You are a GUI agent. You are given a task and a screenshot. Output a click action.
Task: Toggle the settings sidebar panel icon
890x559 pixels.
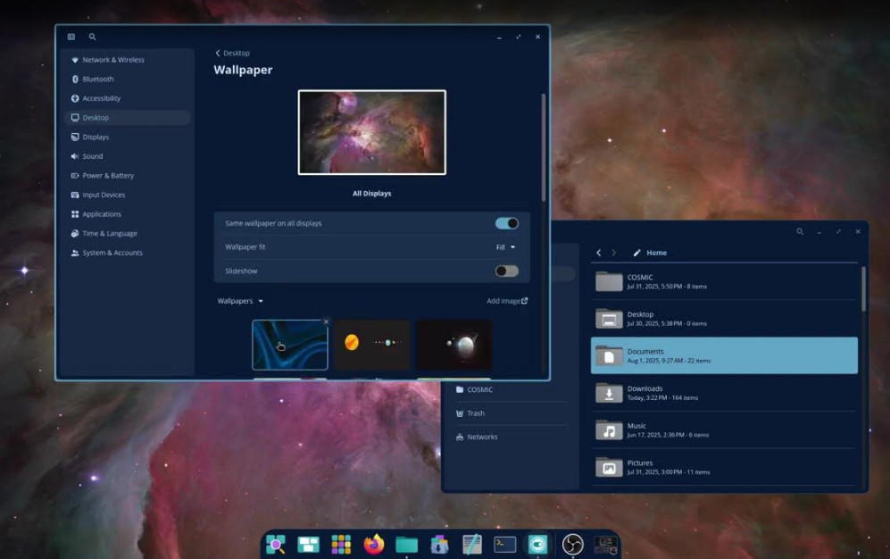tap(71, 37)
